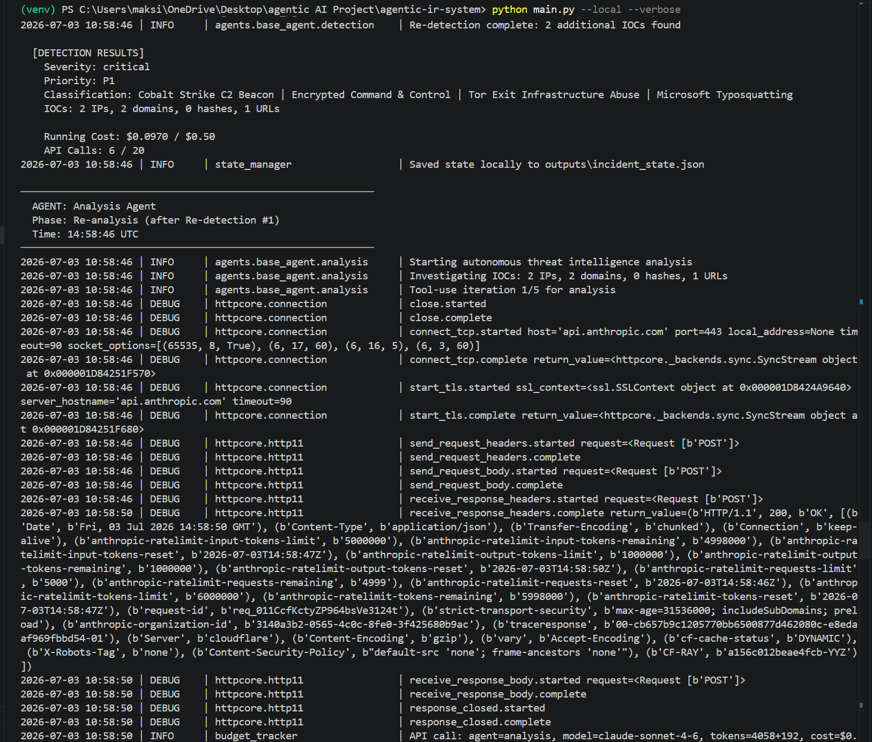Image resolution: width=872 pixels, height=742 pixels.
Task: Click 'Microsoft Typosquatting' classification
Action: [x=725, y=94]
